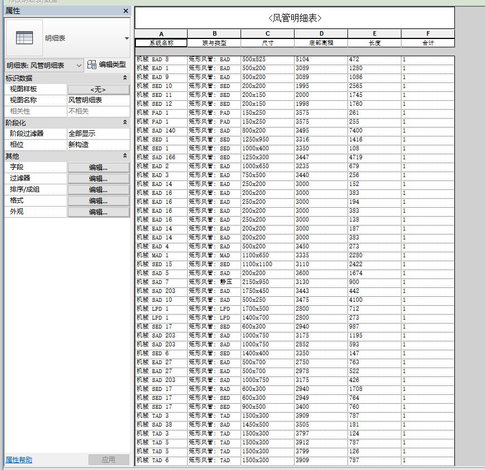Select the size cell 900x500
The image size is (485, 470).
(x=267, y=407)
